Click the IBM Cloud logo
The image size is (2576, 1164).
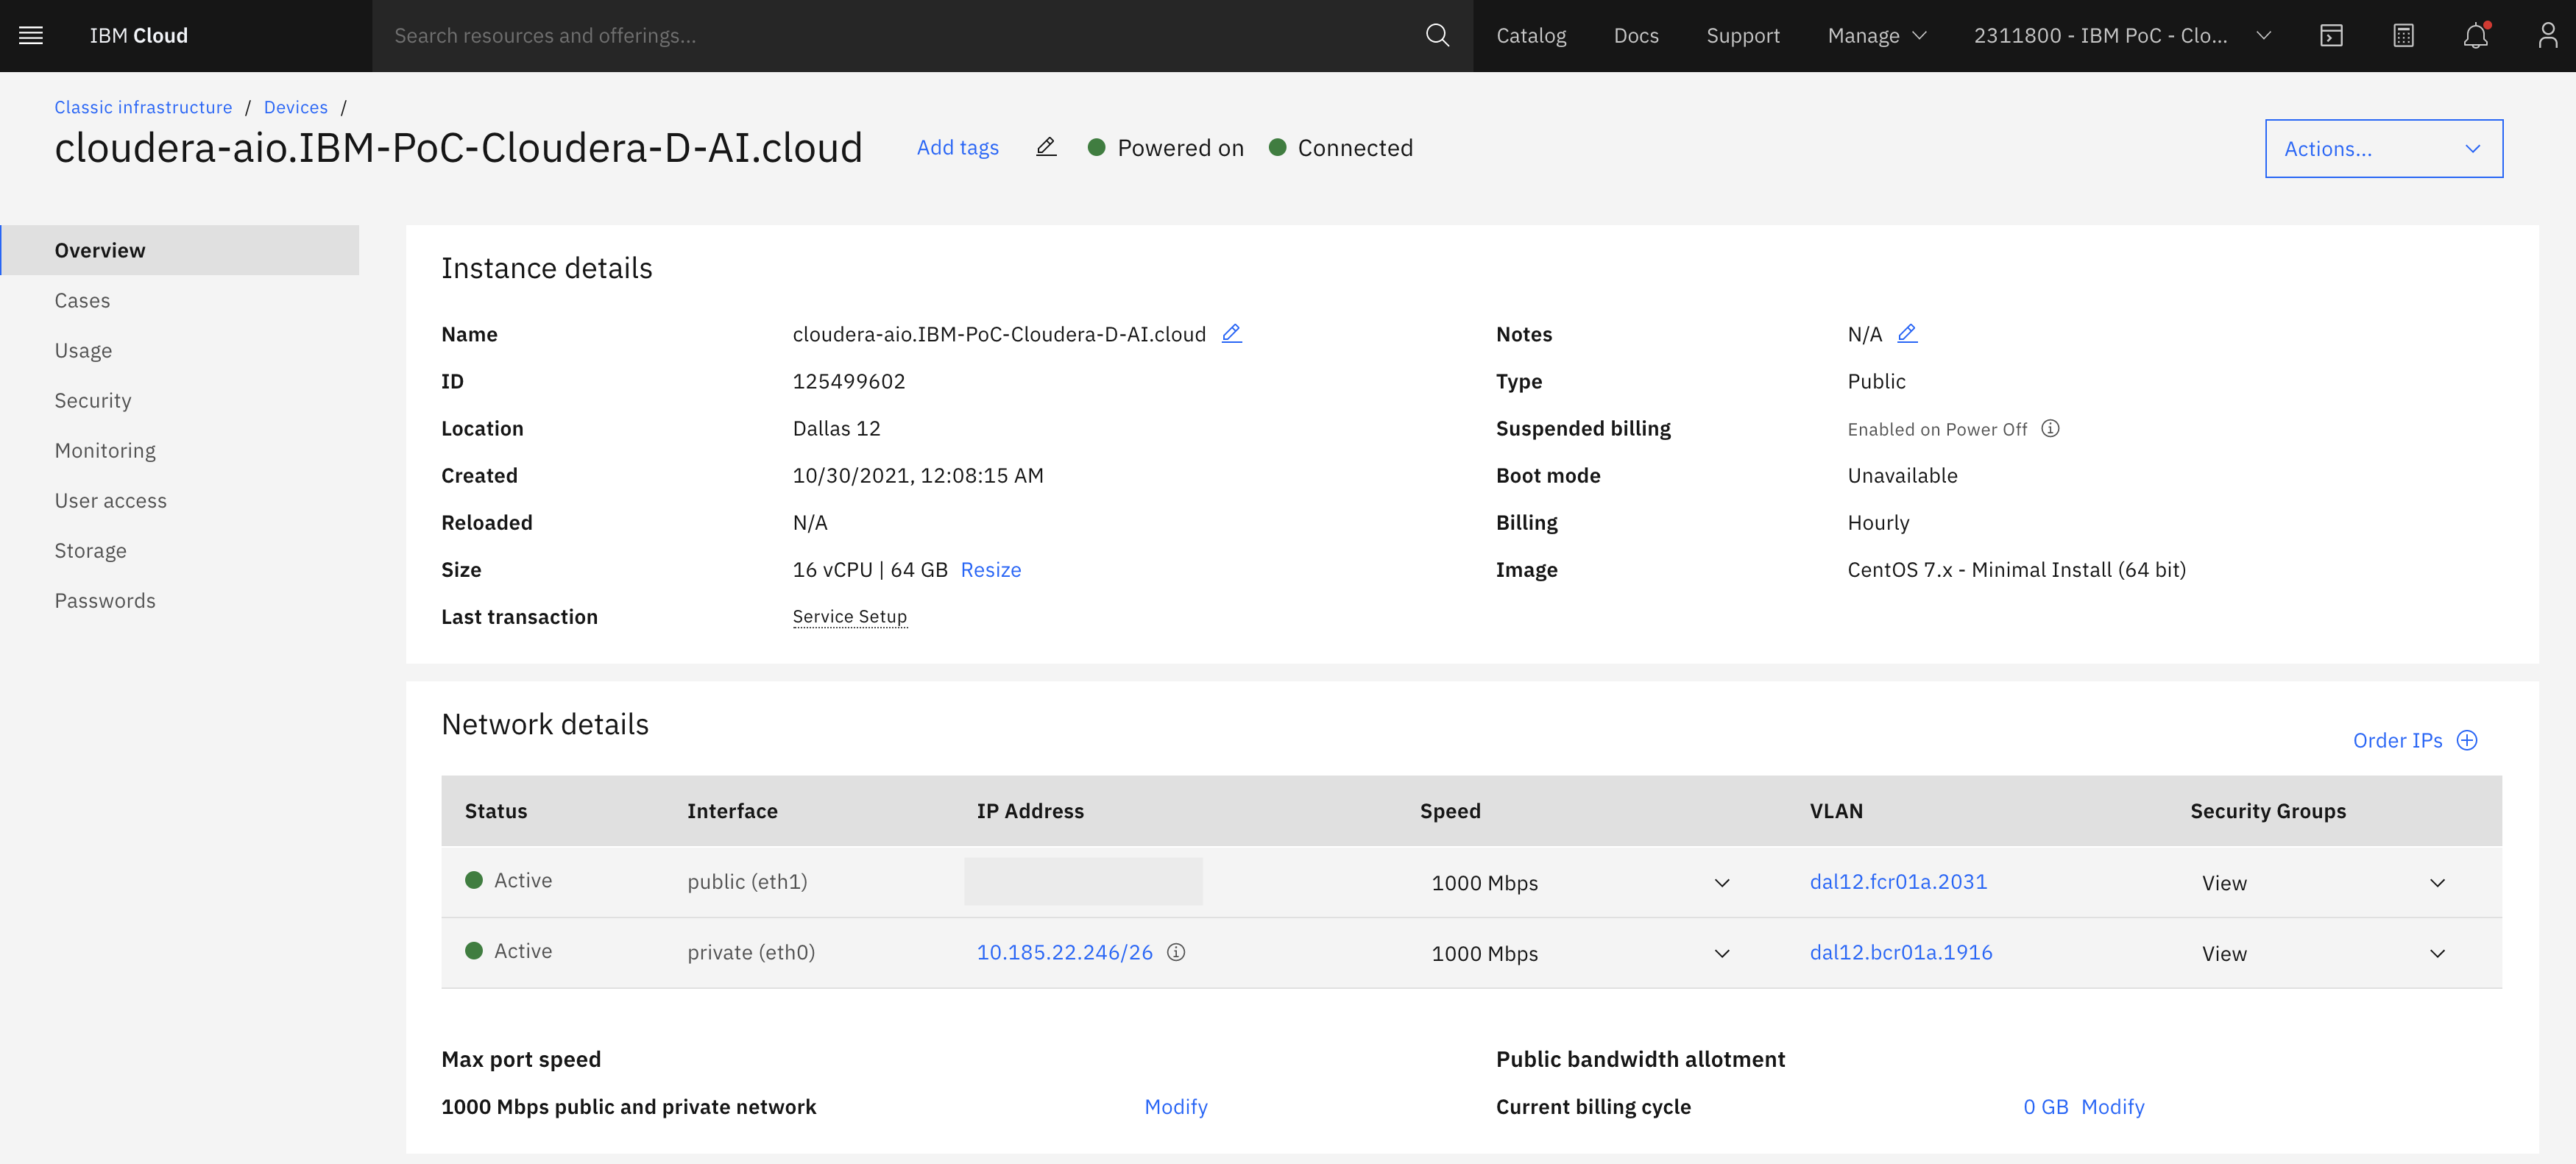pos(139,36)
